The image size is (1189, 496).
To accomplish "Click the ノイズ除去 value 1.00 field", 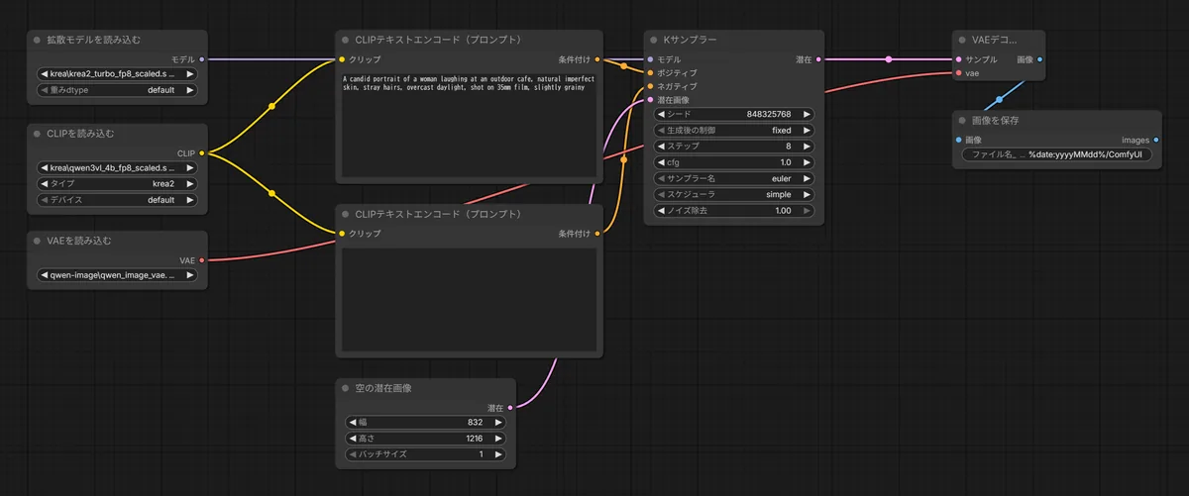I will coord(734,211).
